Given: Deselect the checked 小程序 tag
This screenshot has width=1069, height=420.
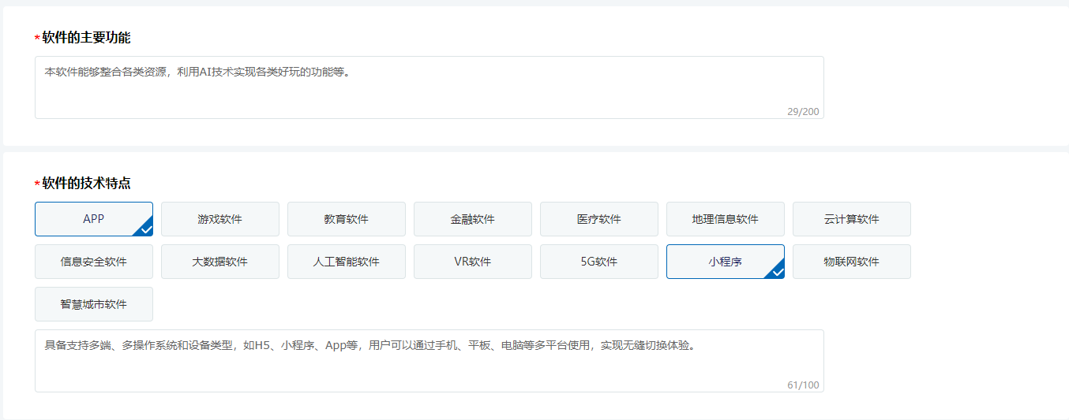Looking at the screenshot, I should coord(725,262).
